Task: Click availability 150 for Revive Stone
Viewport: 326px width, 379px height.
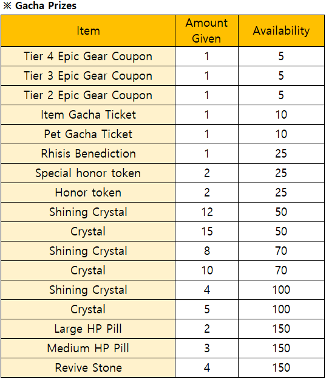Action: click(281, 367)
